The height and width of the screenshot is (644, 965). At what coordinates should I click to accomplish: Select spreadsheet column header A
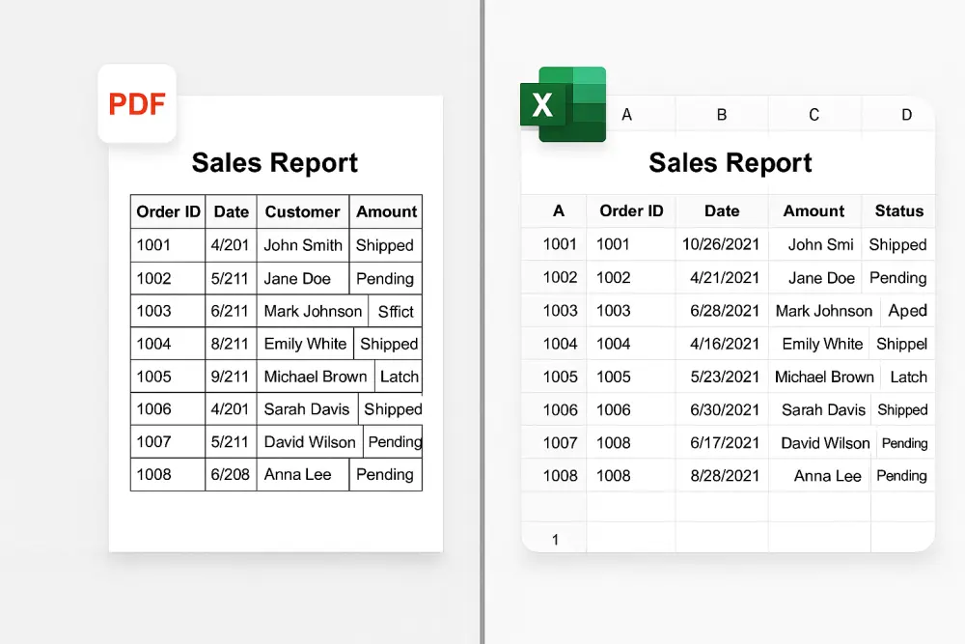(627, 114)
